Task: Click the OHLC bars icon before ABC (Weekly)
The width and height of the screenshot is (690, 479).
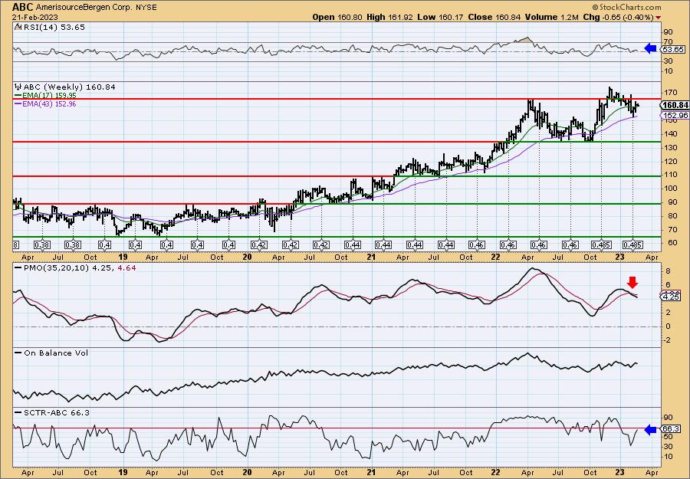Action: pyautogui.click(x=18, y=87)
